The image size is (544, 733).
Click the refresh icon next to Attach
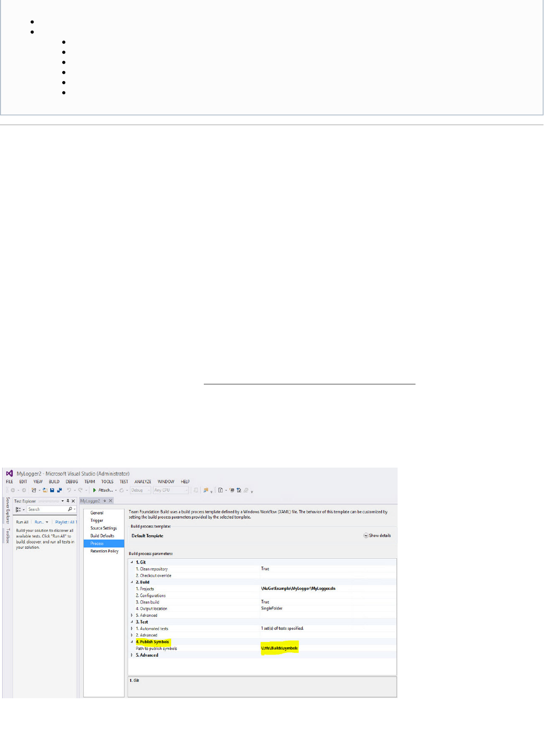pos(122,490)
